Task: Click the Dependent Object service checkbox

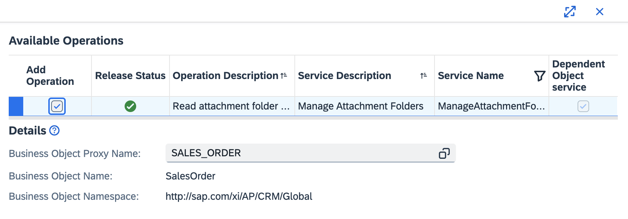Action: pyautogui.click(x=583, y=106)
